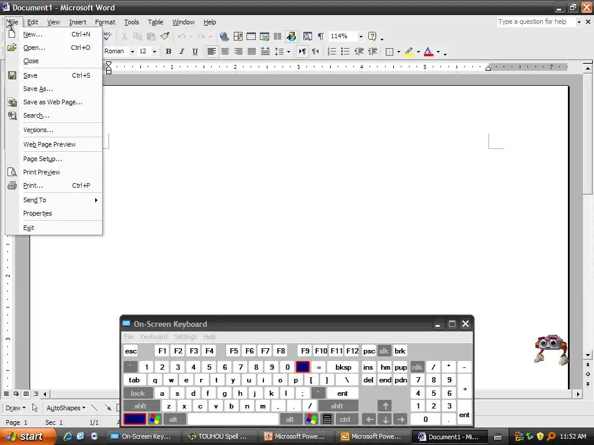
Task: Expand the Line Spacing dropdown arrow
Action: pos(288,52)
